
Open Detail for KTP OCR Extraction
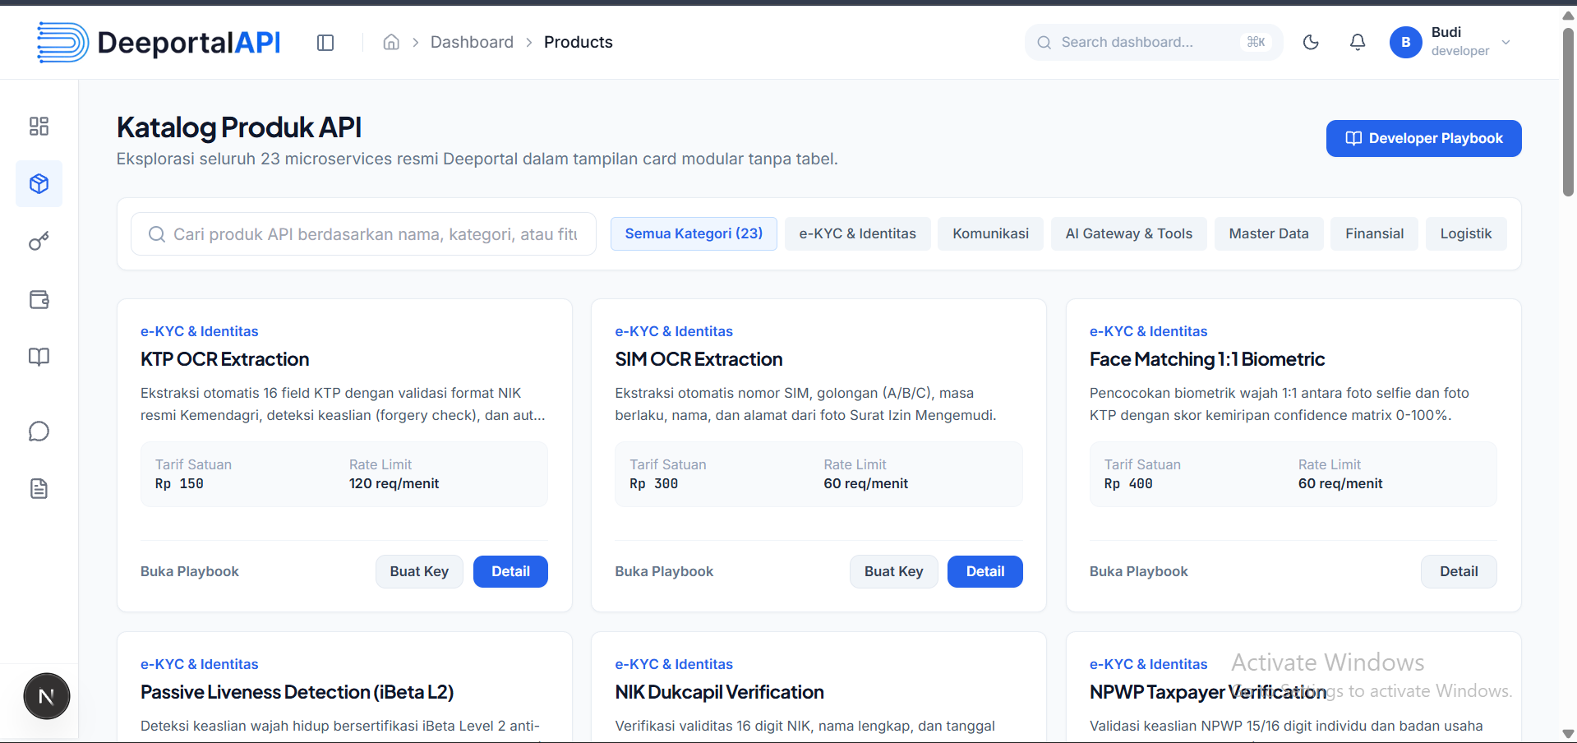coord(510,571)
